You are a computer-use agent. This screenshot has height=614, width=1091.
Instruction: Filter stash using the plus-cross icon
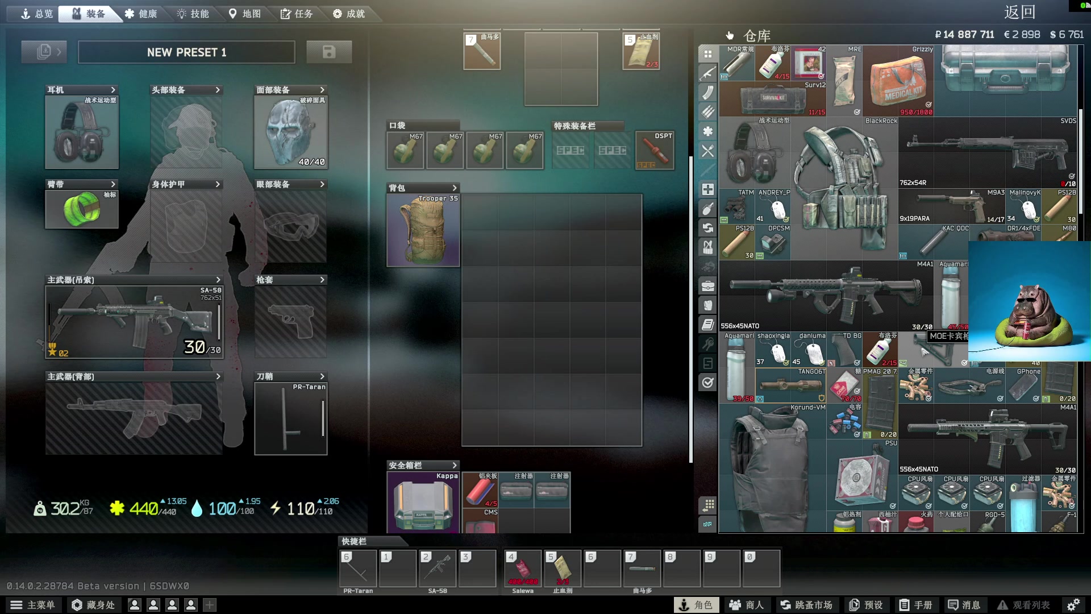[707, 189]
